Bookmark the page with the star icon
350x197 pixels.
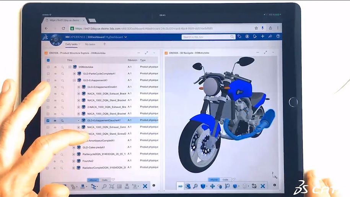coord(256,28)
